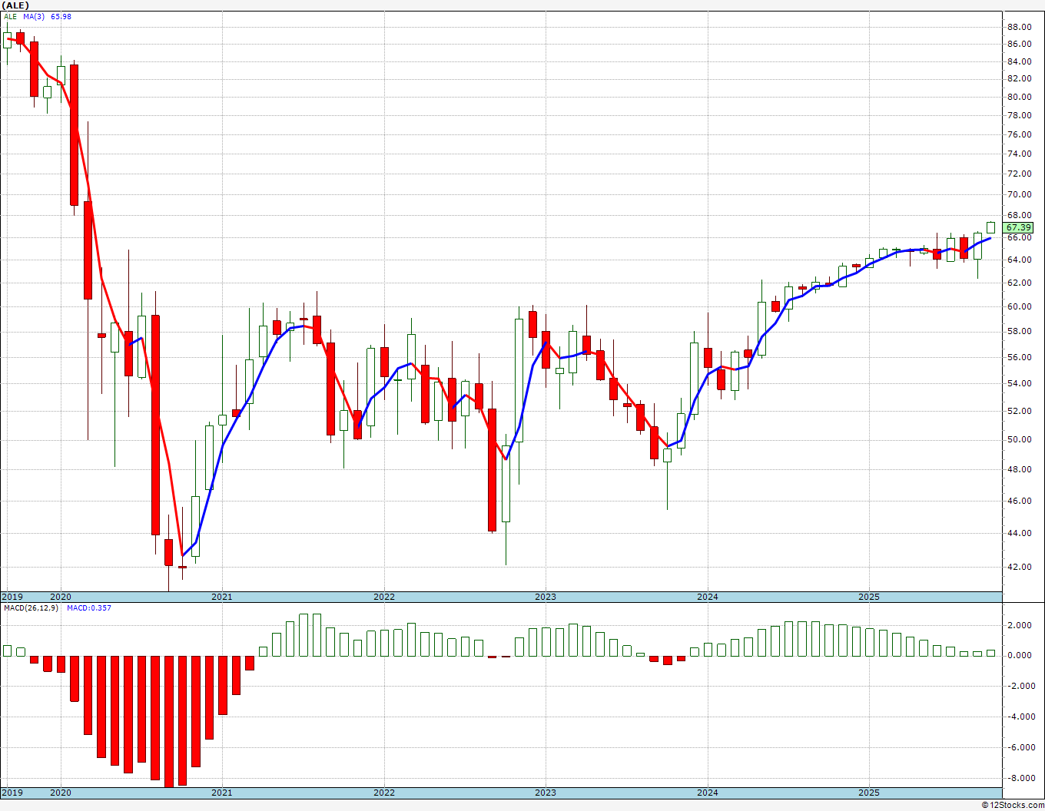Click the 78.00 price axis label
Viewport: 1045px width, 811px height.
[x=1019, y=115]
